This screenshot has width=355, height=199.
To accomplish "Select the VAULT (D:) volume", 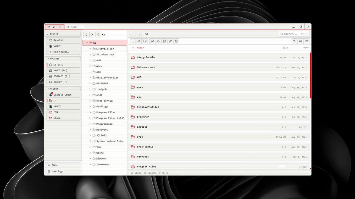I will pos(63,70).
